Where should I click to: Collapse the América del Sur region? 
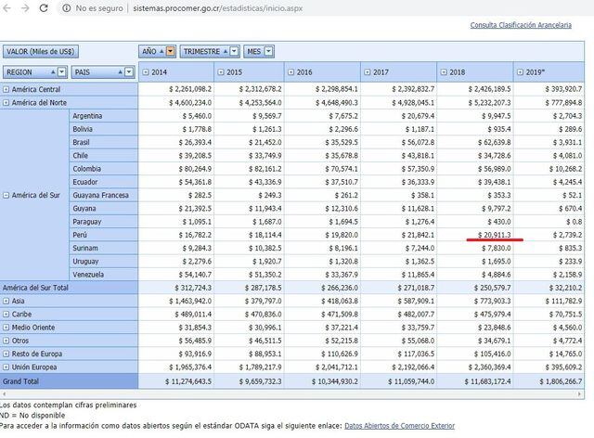6,195
